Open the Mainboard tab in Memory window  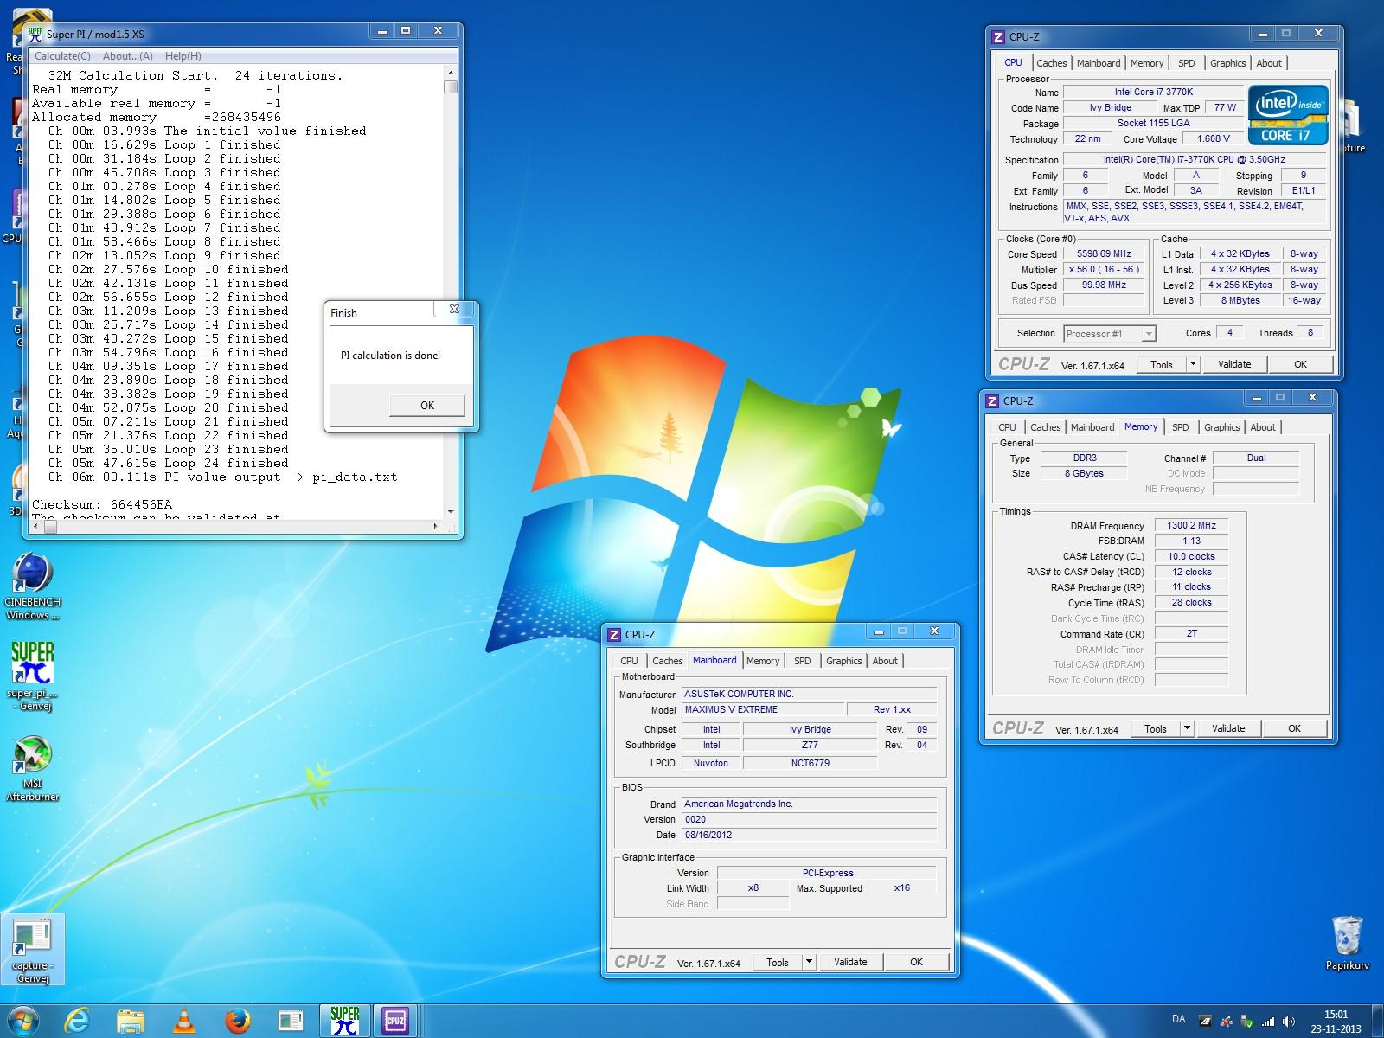pyautogui.click(x=1092, y=427)
